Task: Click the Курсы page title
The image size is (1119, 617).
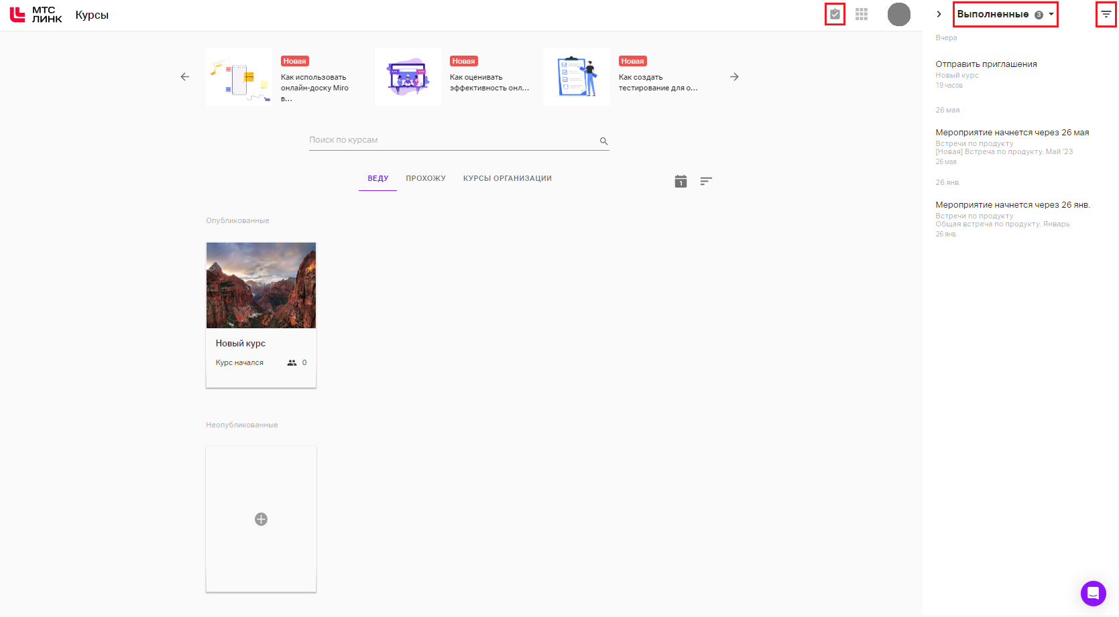Action: click(92, 15)
